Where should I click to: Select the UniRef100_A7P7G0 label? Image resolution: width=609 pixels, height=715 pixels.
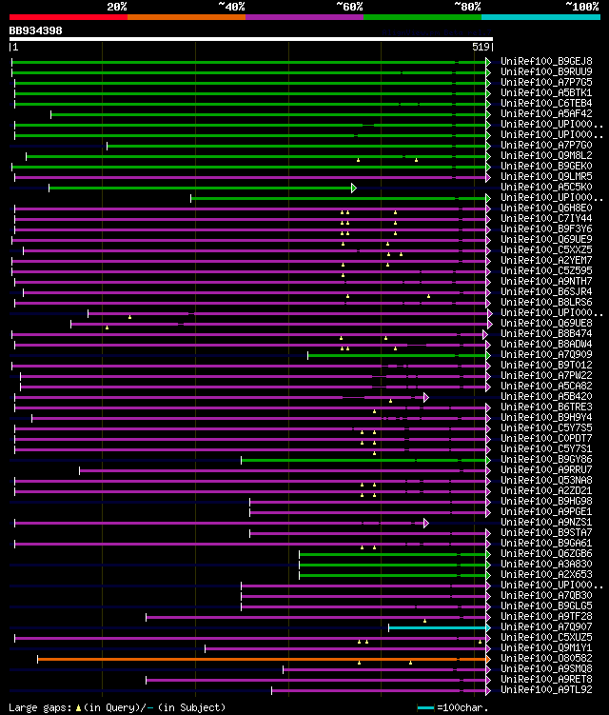click(546, 145)
